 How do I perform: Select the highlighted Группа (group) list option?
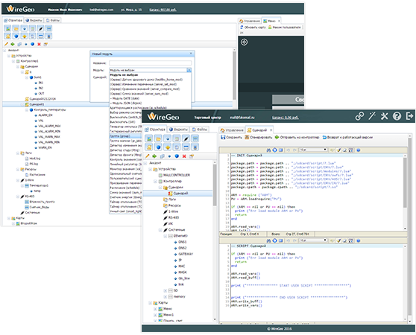point(125,136)
